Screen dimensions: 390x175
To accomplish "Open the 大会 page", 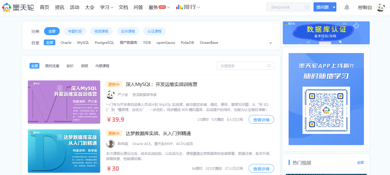I will (x=90, y=7).
